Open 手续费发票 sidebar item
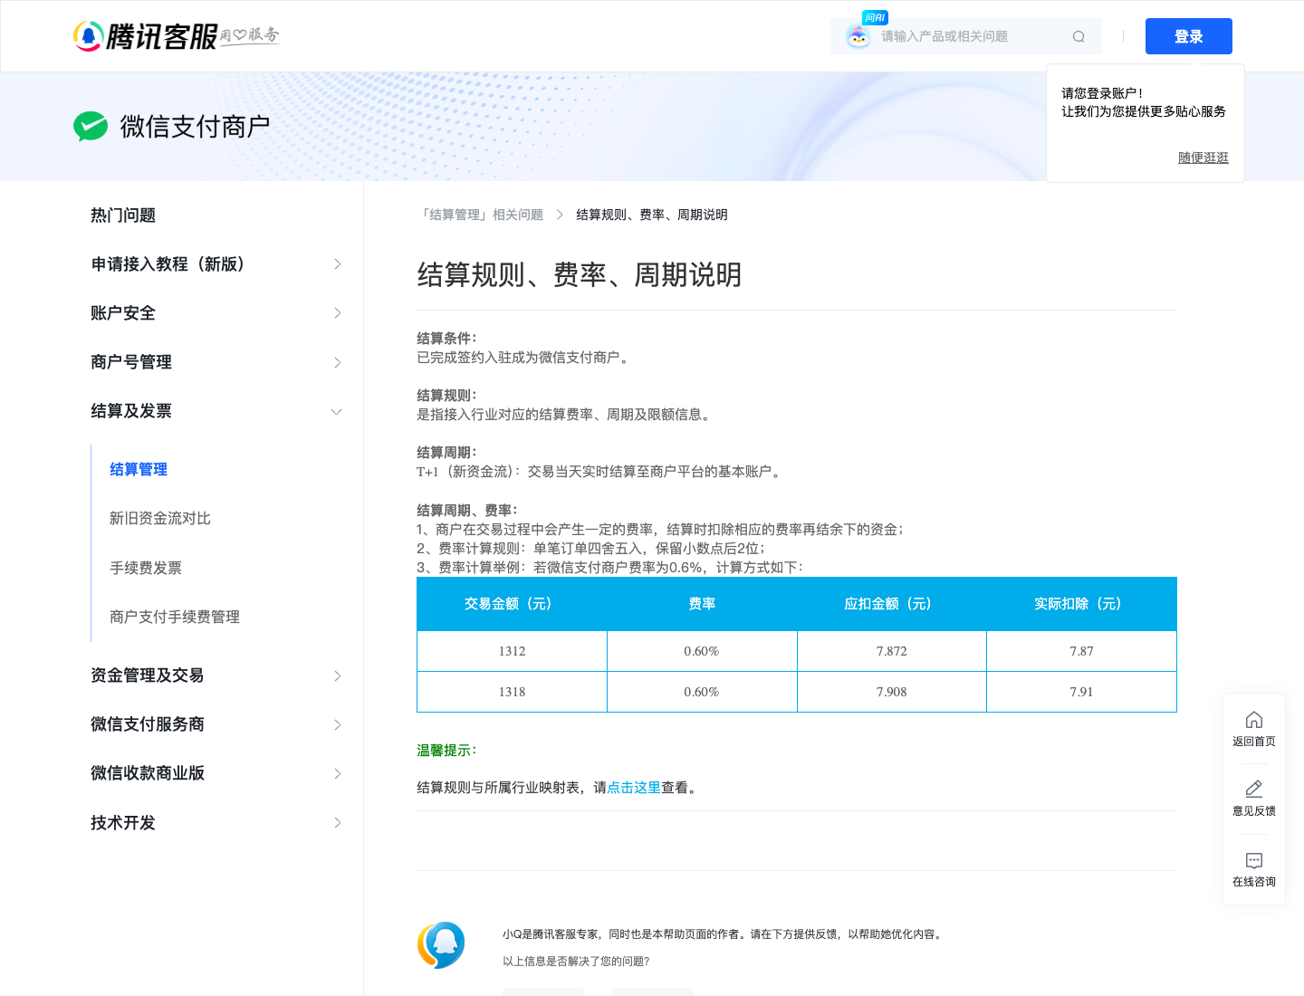This screenshot has height=996, width=1304. point(146,568)
